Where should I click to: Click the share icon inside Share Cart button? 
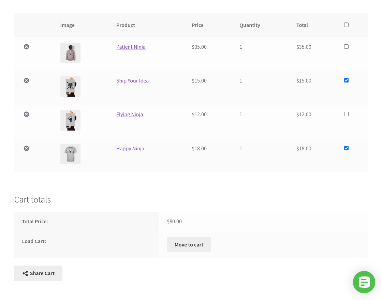point(25,273)
